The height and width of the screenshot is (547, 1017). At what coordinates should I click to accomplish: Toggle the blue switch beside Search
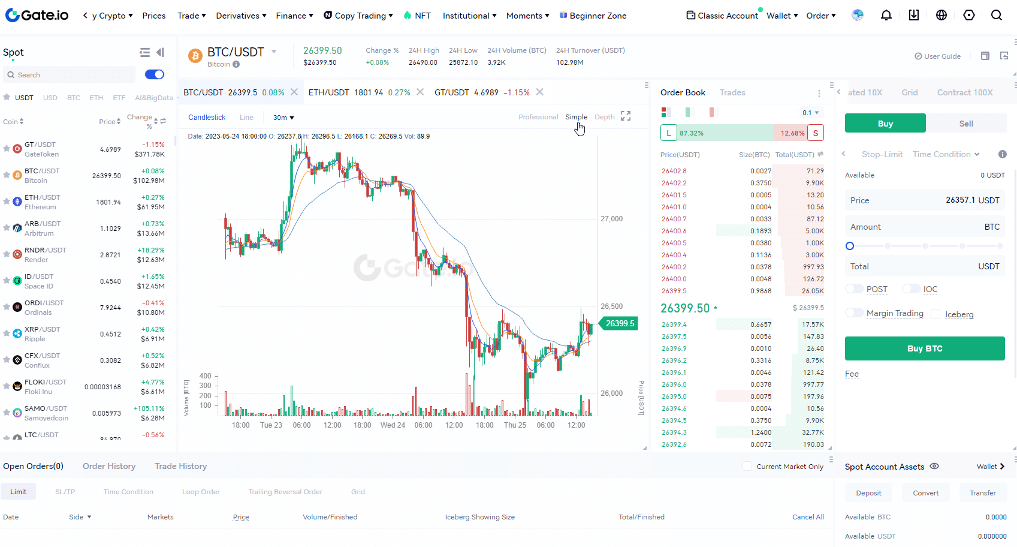(155, 74)
